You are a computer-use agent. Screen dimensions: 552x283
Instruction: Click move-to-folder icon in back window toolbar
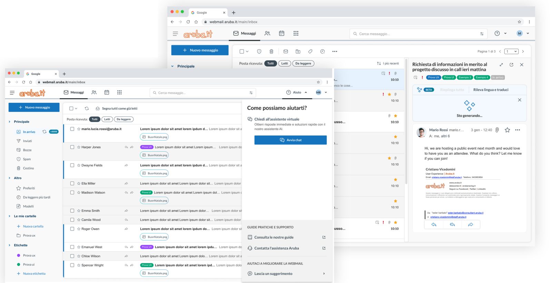298,51
